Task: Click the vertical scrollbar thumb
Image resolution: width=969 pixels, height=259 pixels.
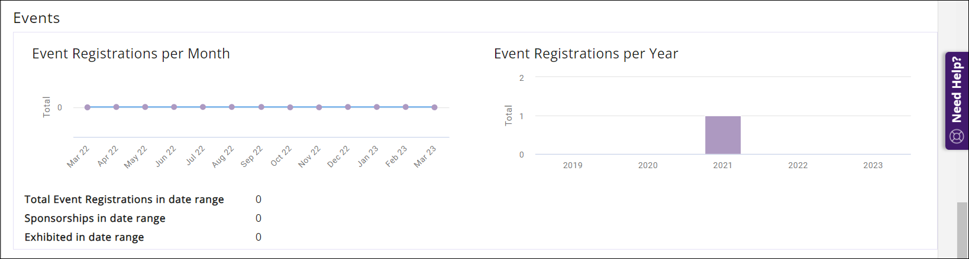Action: [x=962, y=230]
